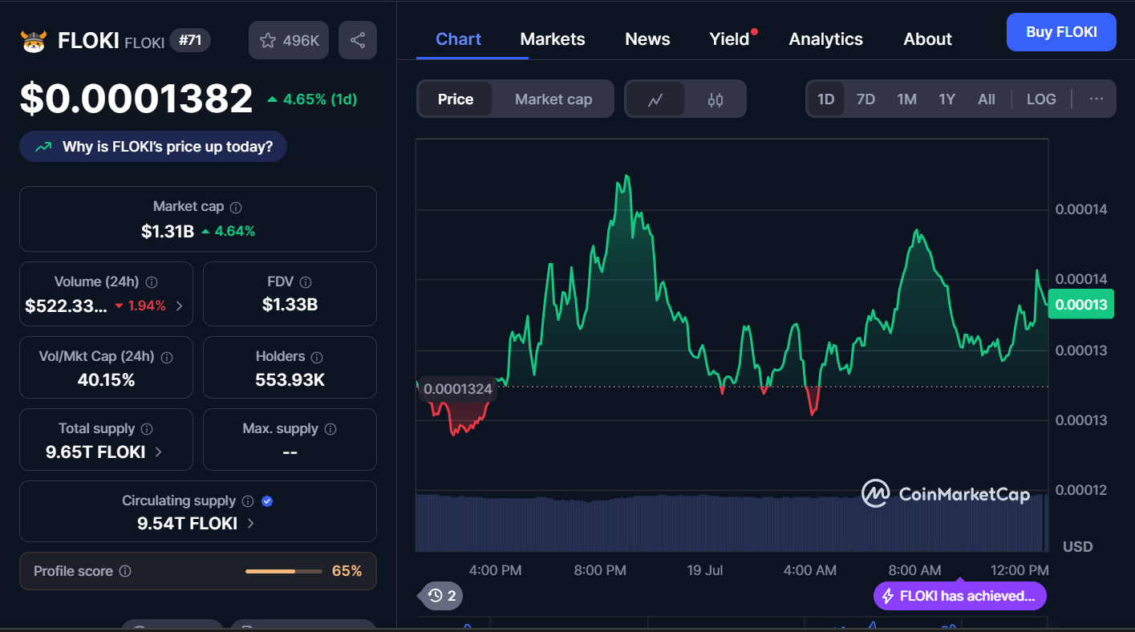
Task: Click the current price tag 0.00013
Action: pyautogui.click(x=1081, y=305)
